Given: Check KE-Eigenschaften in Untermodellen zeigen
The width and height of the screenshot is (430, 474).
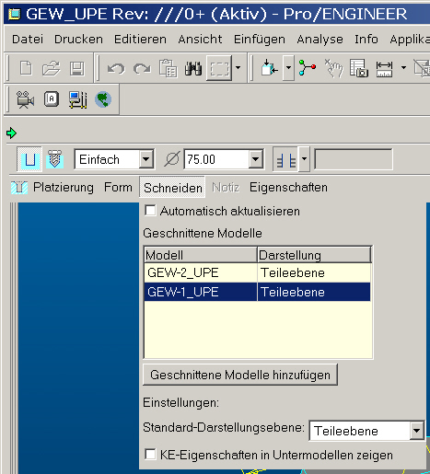Looking at the screenshot, I should (150, 455).
